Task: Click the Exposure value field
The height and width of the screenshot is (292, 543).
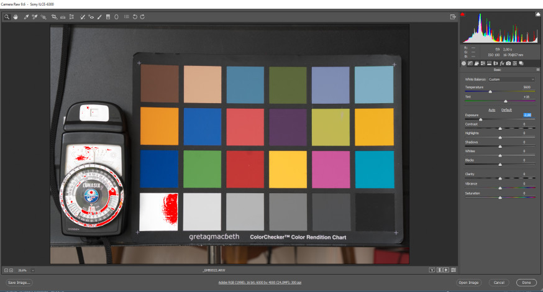Action: click(527, 115)
